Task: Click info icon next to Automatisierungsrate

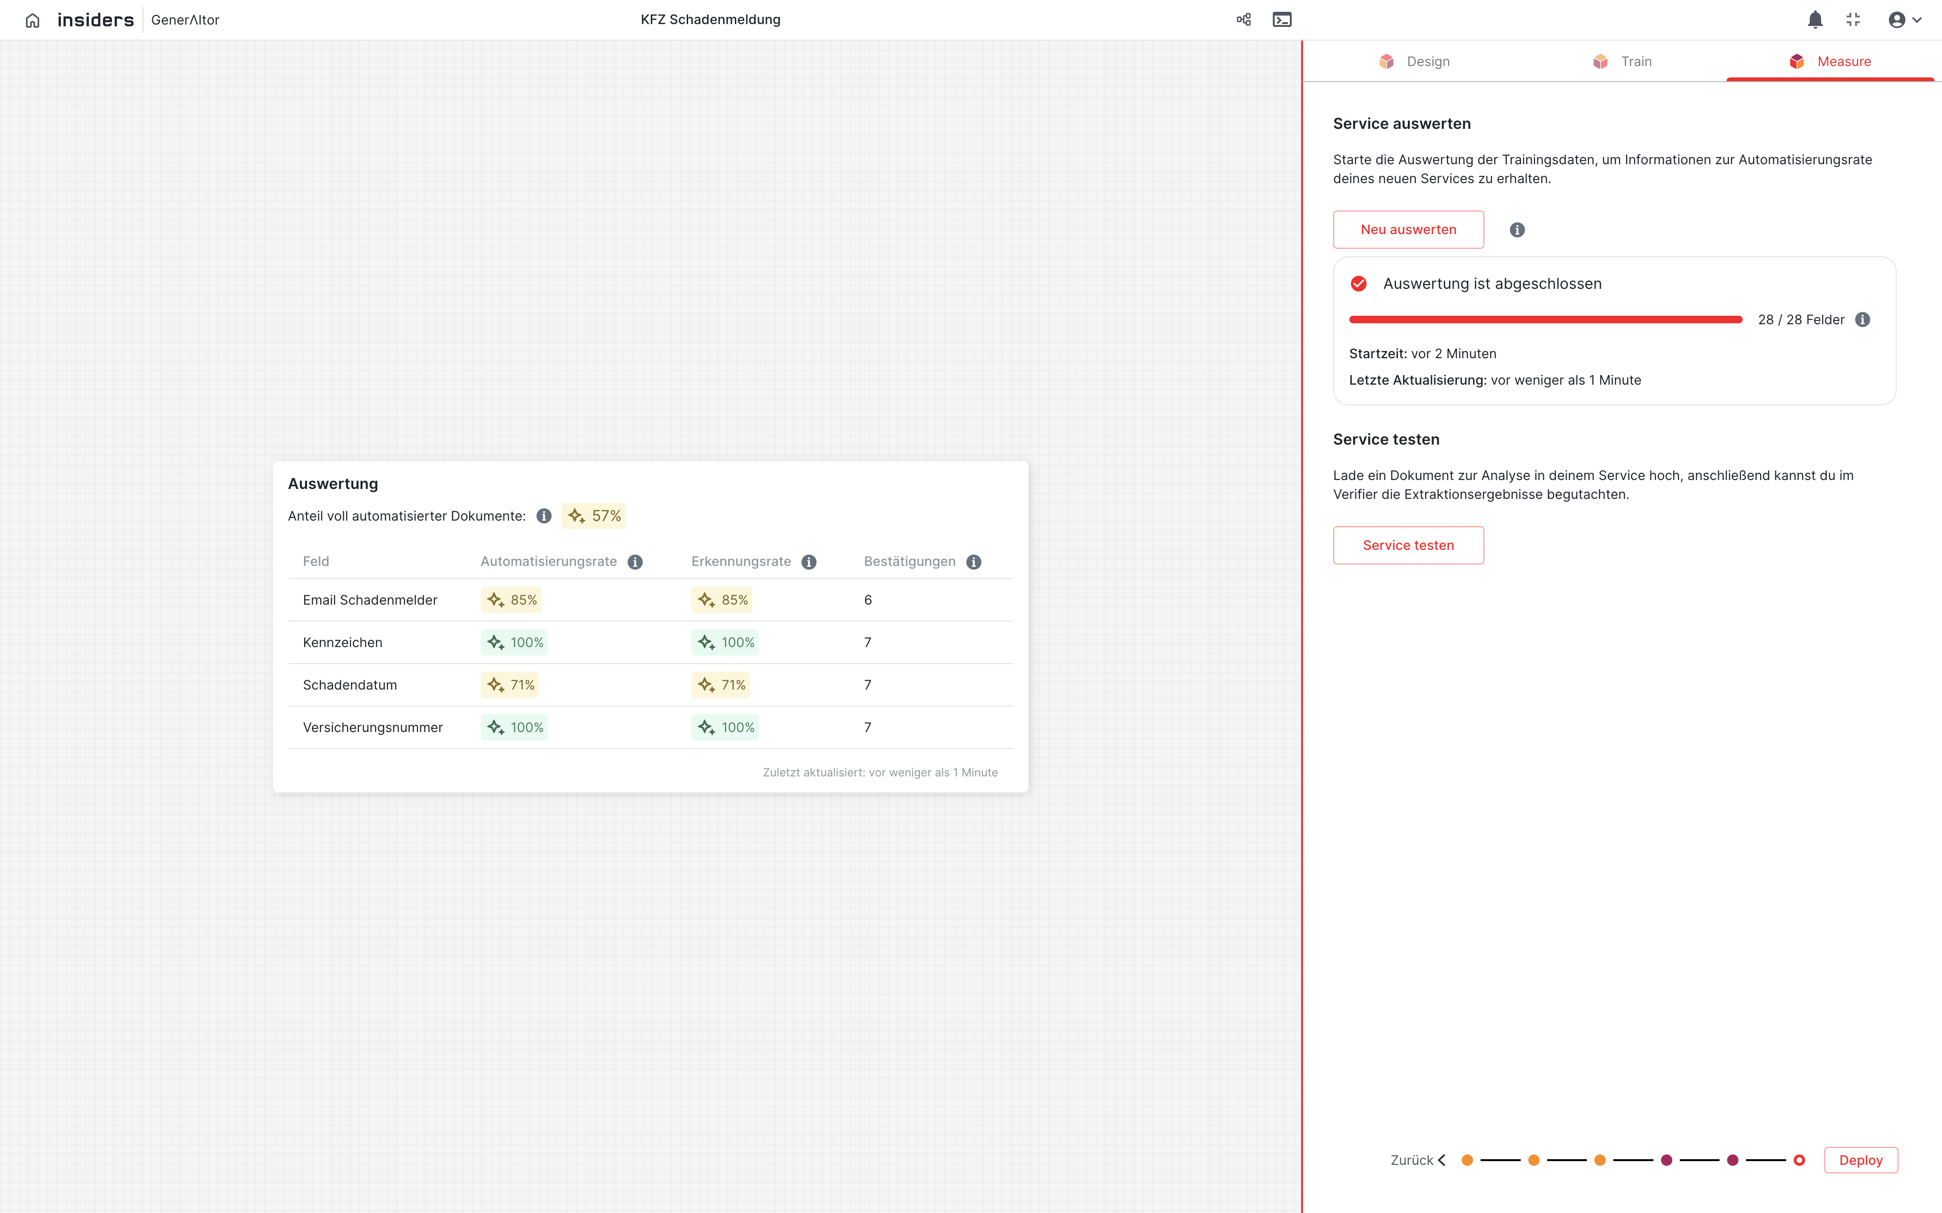Action: 635,562
